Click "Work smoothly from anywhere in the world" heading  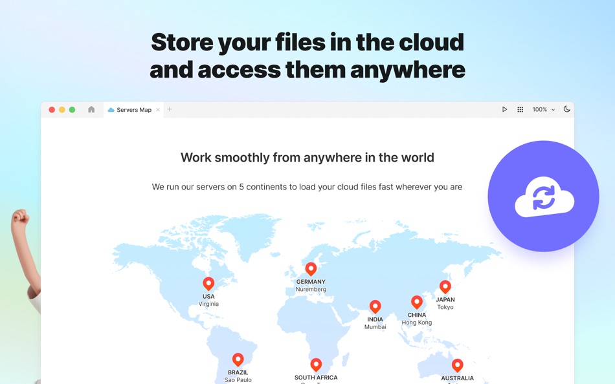(x=307, y=158)
